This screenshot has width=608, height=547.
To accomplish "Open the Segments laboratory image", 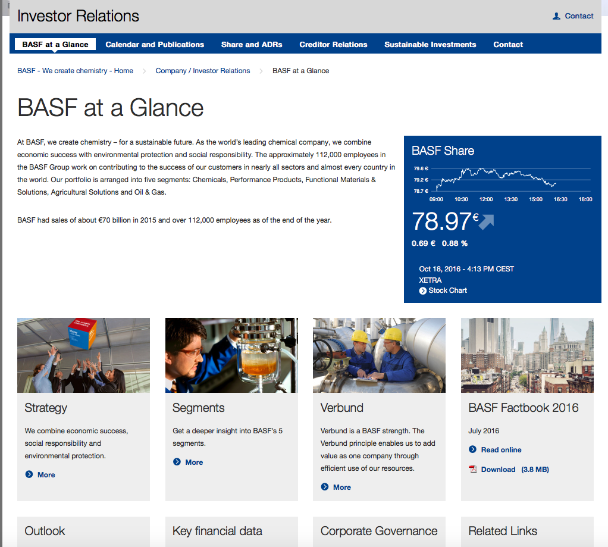I will (x=231, y=355).
